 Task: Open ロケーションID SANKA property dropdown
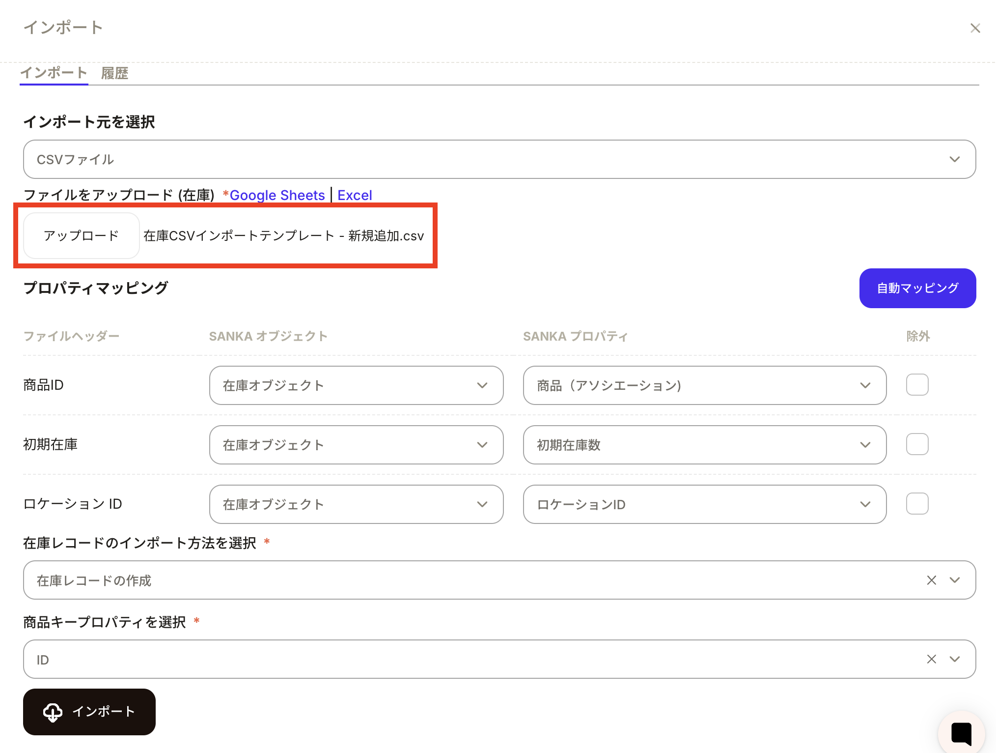[x=704, y=504]
